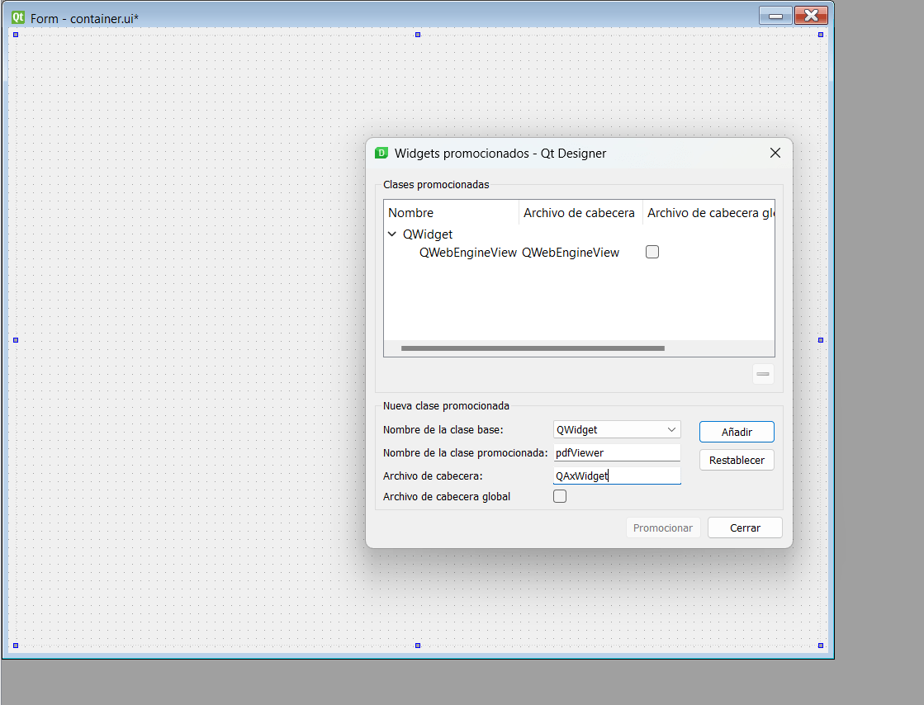
Task: Click the Añadir button
Action: (737, 432)
